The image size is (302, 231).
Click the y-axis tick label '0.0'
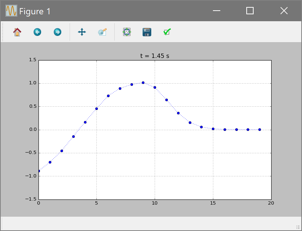(33, 129)
